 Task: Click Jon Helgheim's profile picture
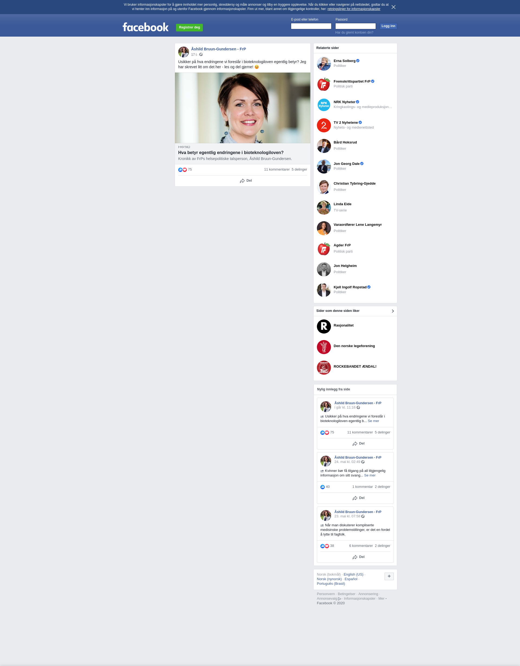click(324, 269)
